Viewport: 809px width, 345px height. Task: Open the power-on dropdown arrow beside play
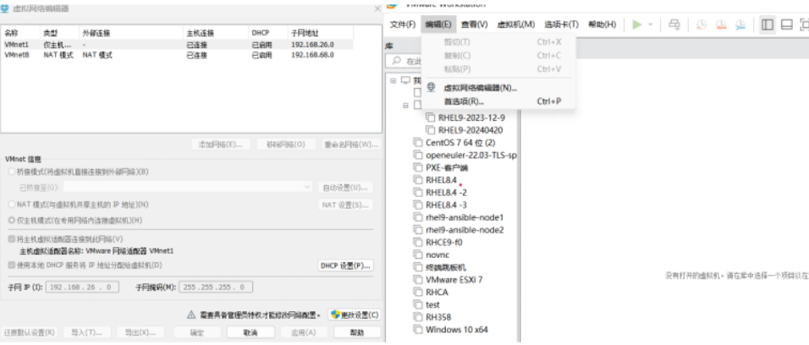(x=650, y=25)
